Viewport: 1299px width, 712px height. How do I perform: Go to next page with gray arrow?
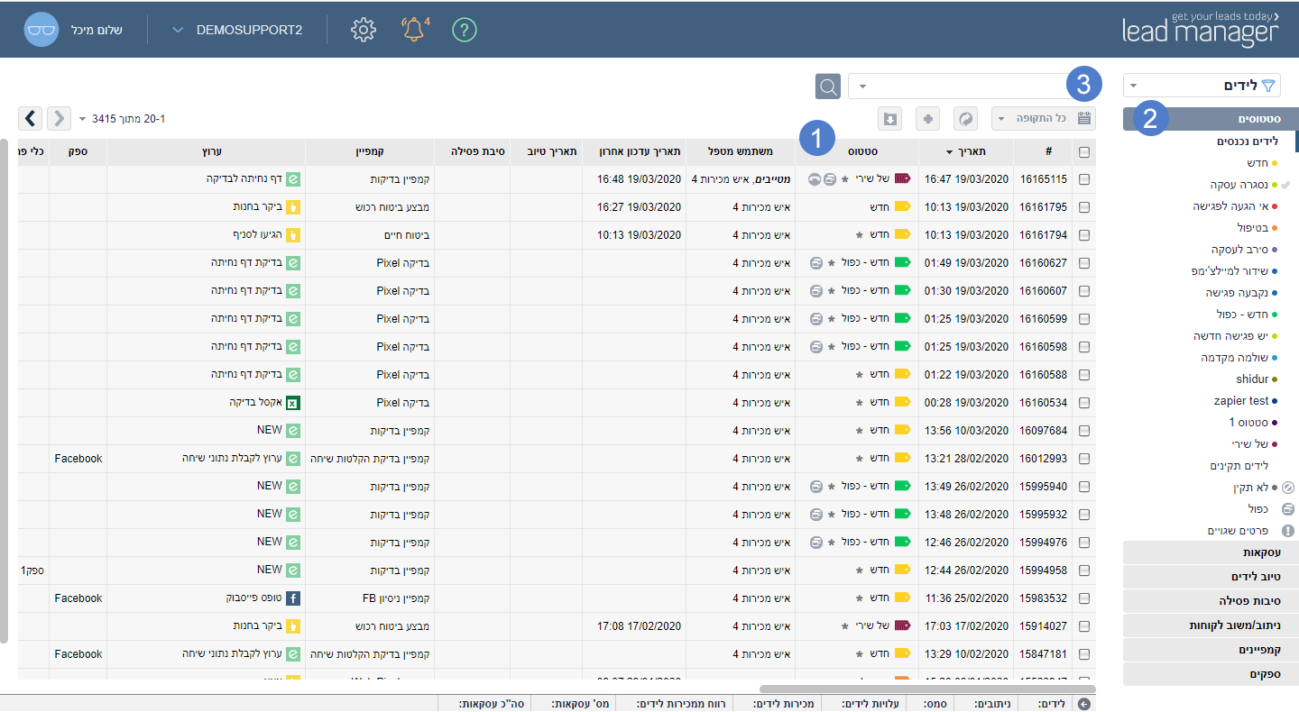[x=59, y=118]
